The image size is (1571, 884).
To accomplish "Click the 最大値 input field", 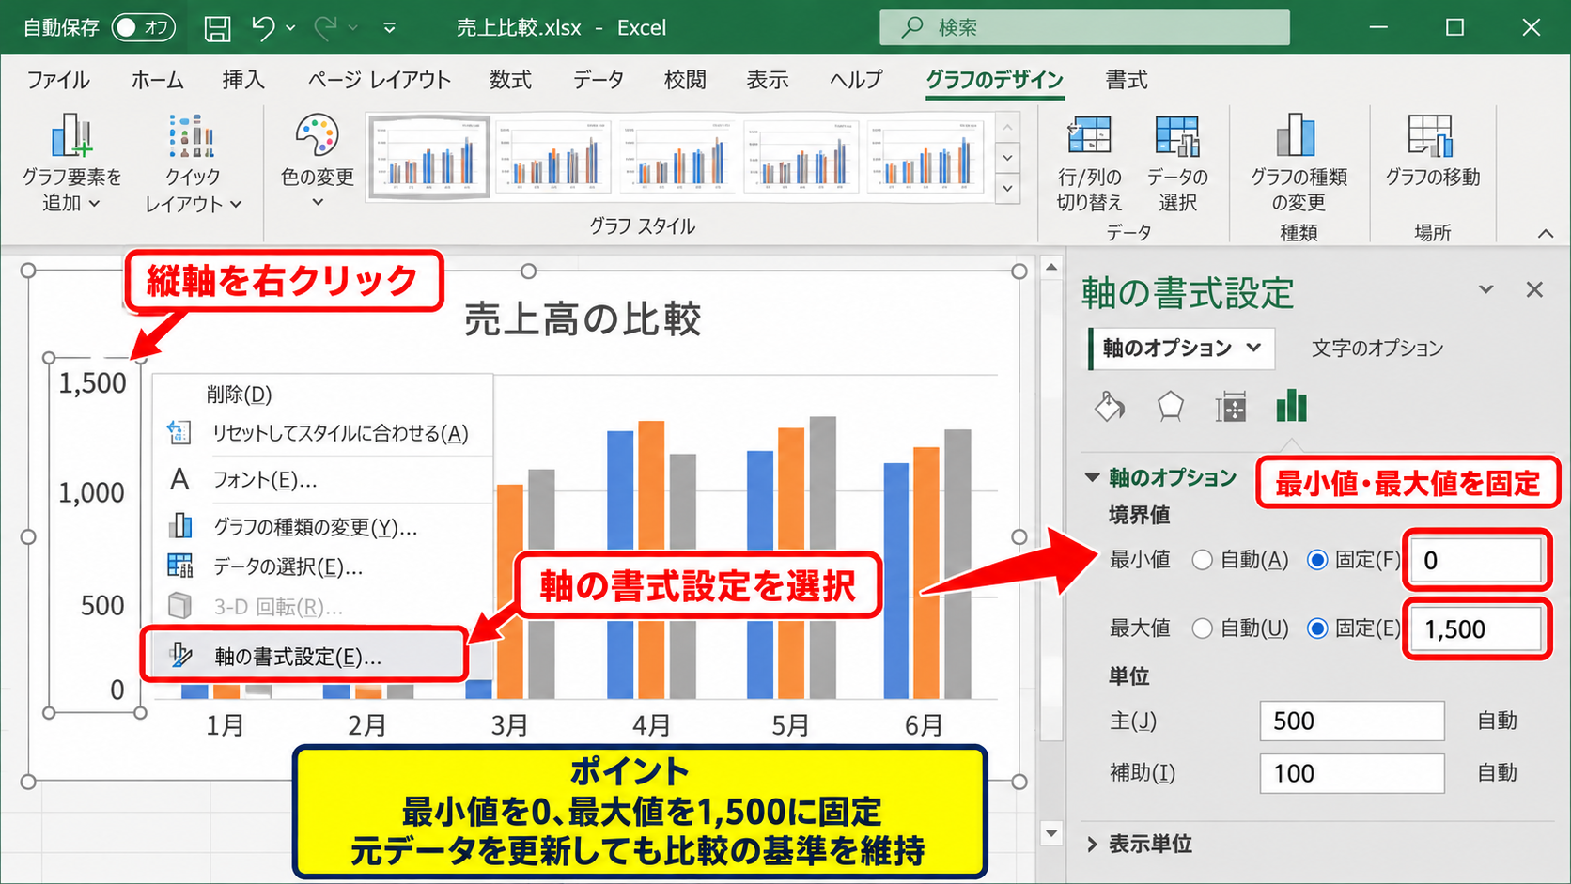I will pyautogui.click(x=1476, y=628).
